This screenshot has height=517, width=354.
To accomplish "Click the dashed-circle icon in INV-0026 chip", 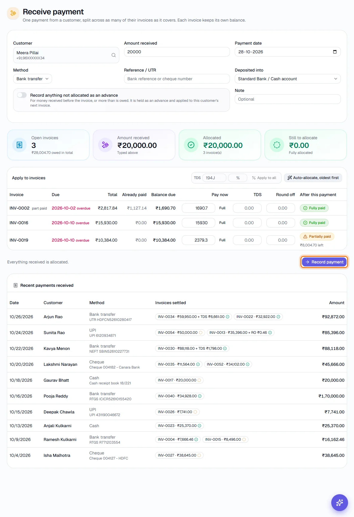I will pos(195,412).
